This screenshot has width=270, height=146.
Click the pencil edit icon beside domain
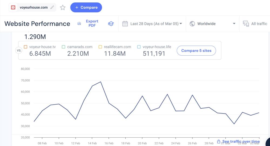click(x=52, y=8)
